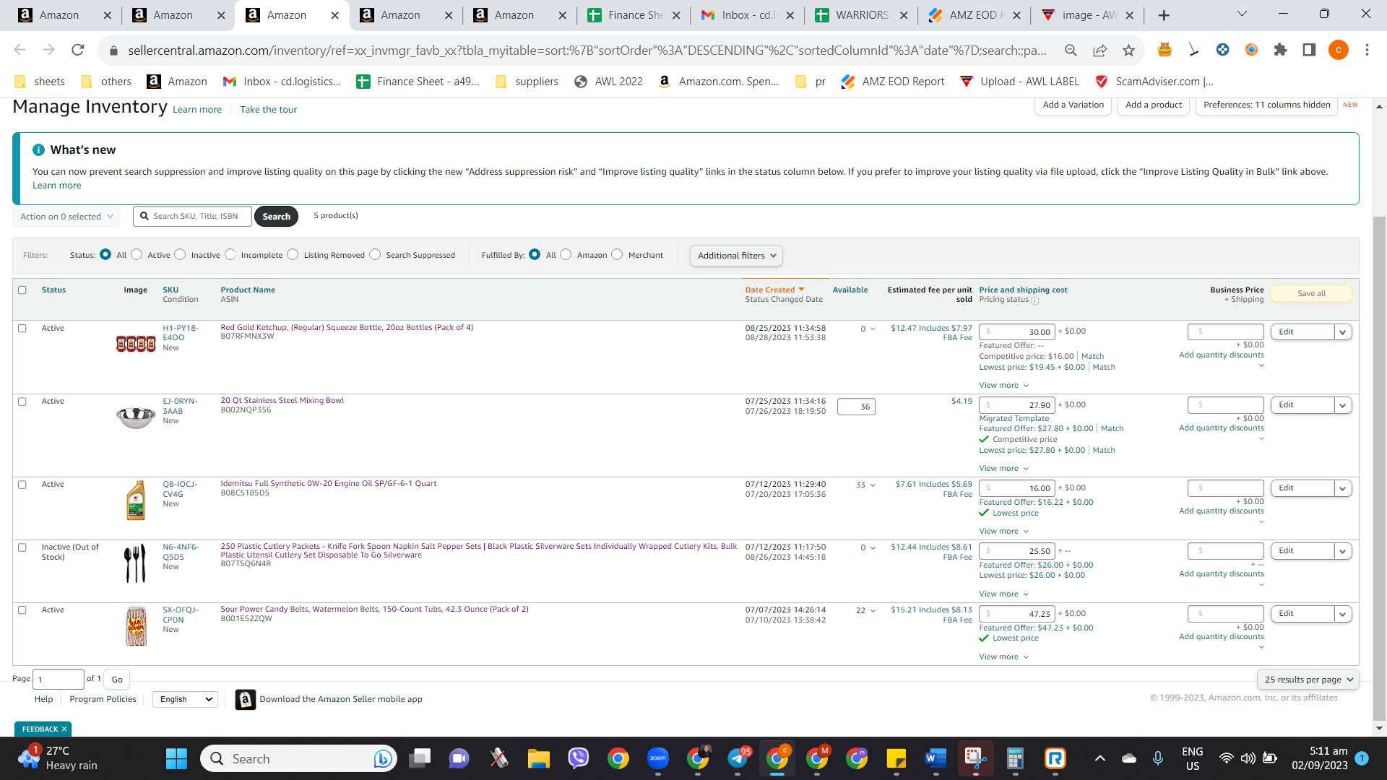Switch to AMZ EOD browser tab
This screenshot has height=780, width=1387.
(x=975, y=15)
